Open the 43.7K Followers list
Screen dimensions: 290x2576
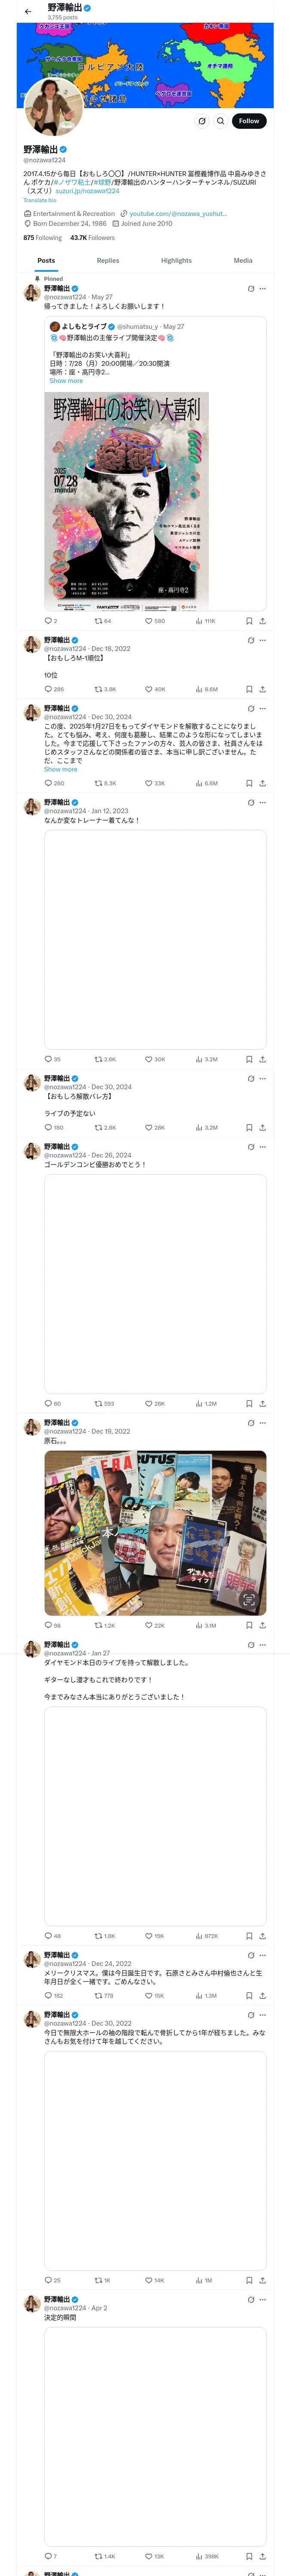pos(92,238)
